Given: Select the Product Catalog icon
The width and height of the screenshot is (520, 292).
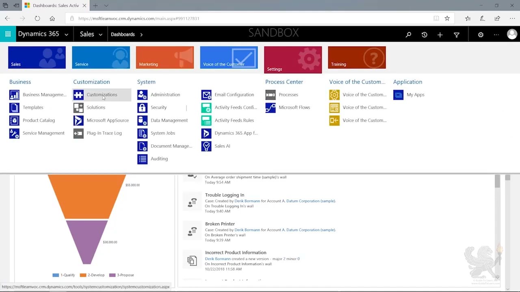Looking at the screenshot, I should 14,120.
